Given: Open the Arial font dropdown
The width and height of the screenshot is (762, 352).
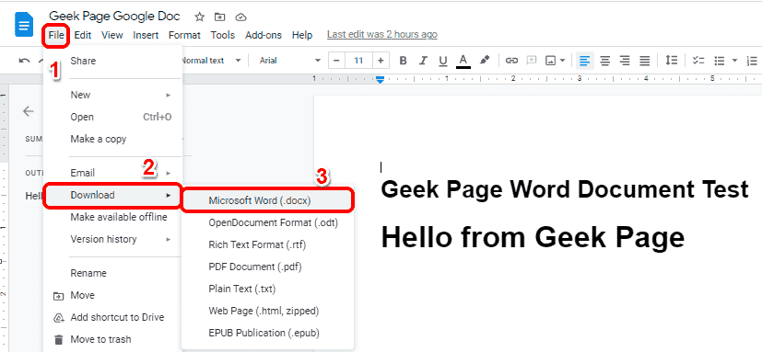Looking at the screenshot, I should click(290, 61).
